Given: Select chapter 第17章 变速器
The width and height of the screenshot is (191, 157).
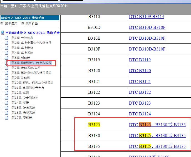Looking at the screenshot, I should point(22,118).
